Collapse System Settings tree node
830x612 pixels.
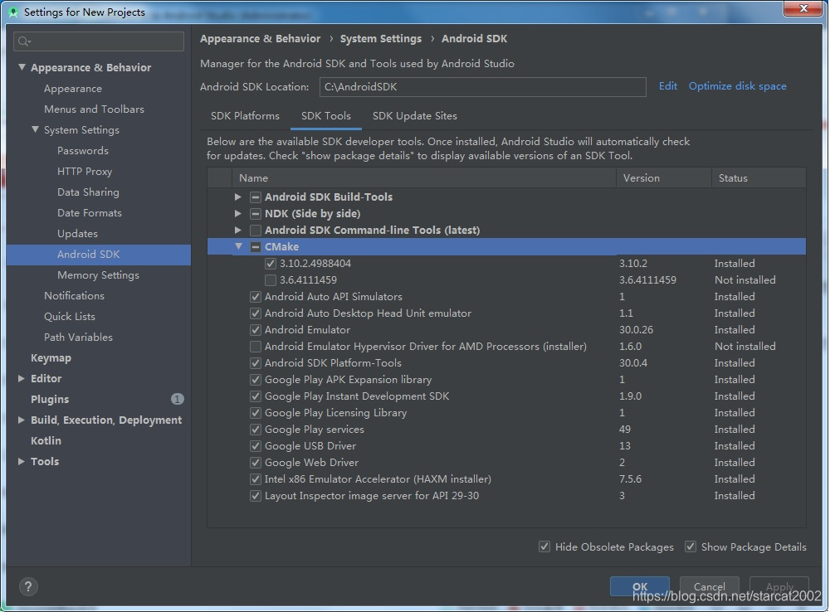click(35, 129)
